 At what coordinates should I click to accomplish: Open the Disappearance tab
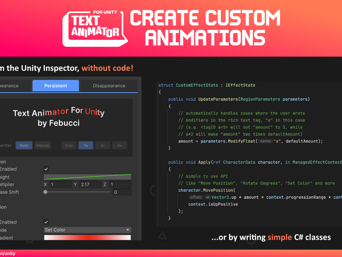pyautogui.click(x=109, y=86)
